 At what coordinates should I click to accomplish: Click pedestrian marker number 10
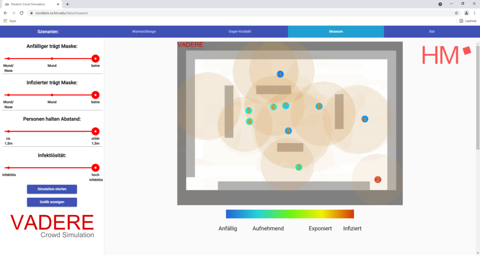coord(365,119)
